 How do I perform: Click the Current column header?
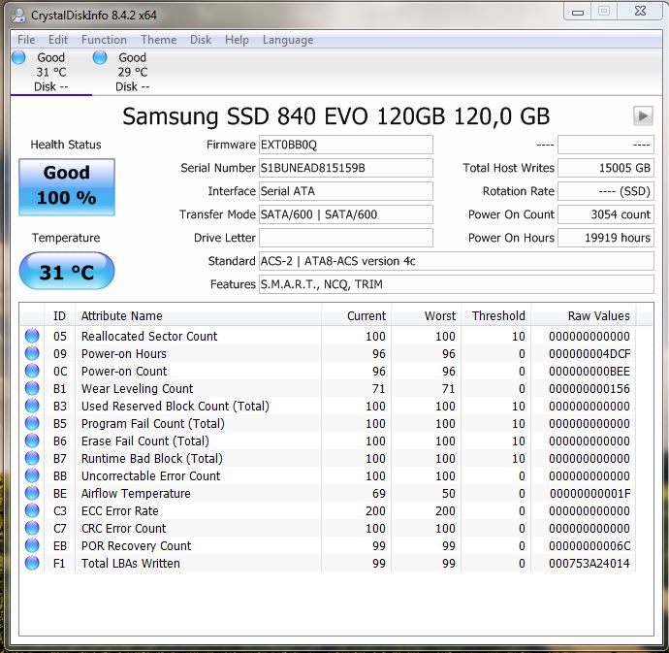click(356, 316)
